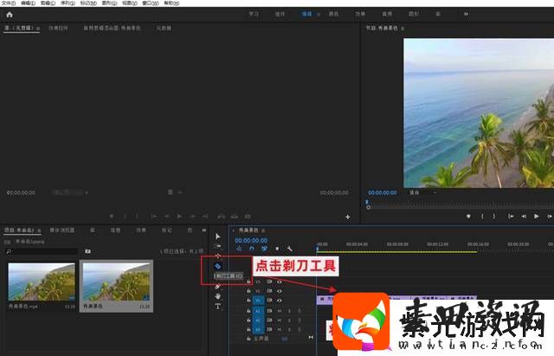Solo audio track A2
Viewport: 554px width, 356px height.
coord(289,320)
